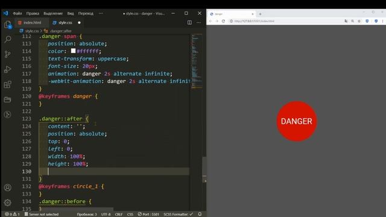Reload the browser page

tap(223, 21)
